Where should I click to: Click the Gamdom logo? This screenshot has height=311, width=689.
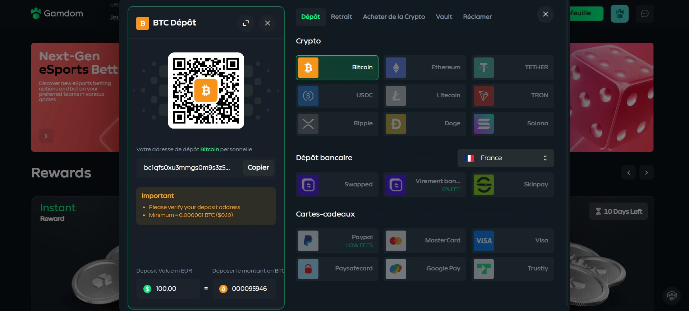pos(57,14)
